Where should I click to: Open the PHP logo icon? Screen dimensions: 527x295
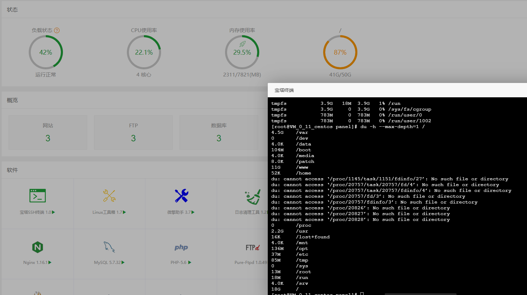coord(181,247)
